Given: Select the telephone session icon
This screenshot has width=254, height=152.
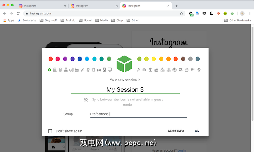Looking at the screenshot, I should point(180,70).
